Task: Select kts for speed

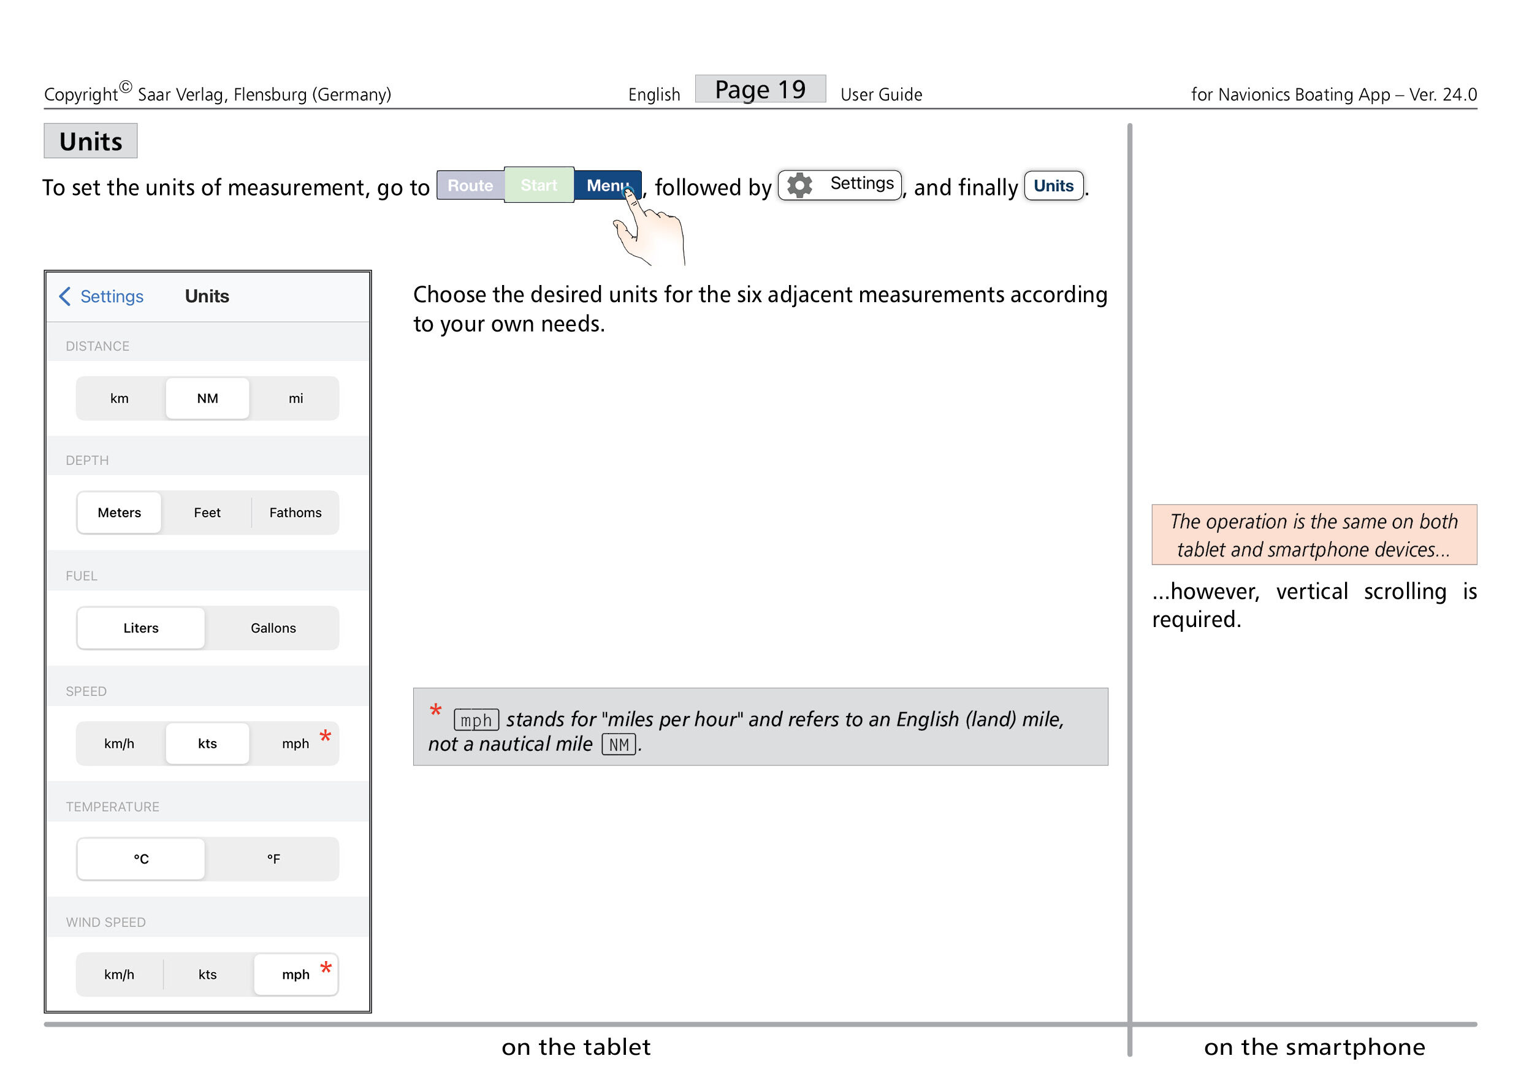Action: (x=207, y=743)
